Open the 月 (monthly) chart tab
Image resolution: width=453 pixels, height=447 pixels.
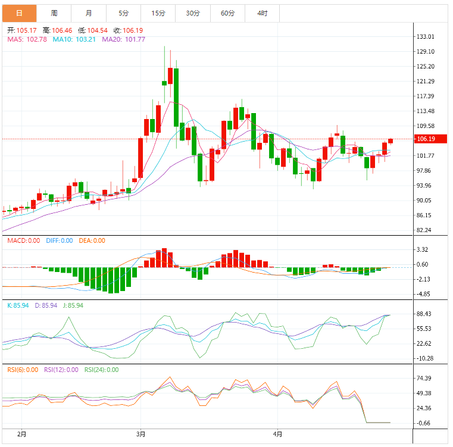click(x=89, y=13)
